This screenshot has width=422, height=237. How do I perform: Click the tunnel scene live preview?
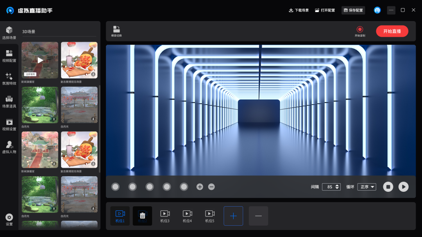coord(261,110)
